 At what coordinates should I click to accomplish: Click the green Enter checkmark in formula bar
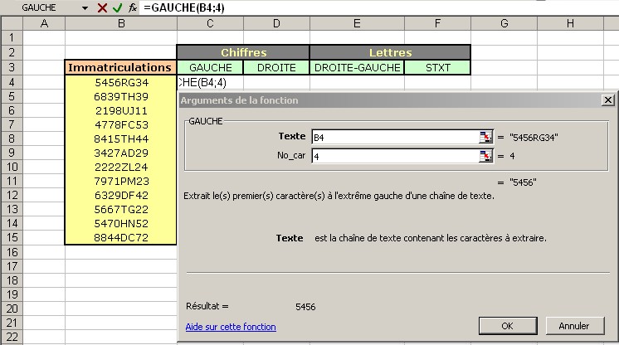tap(117, 7)
